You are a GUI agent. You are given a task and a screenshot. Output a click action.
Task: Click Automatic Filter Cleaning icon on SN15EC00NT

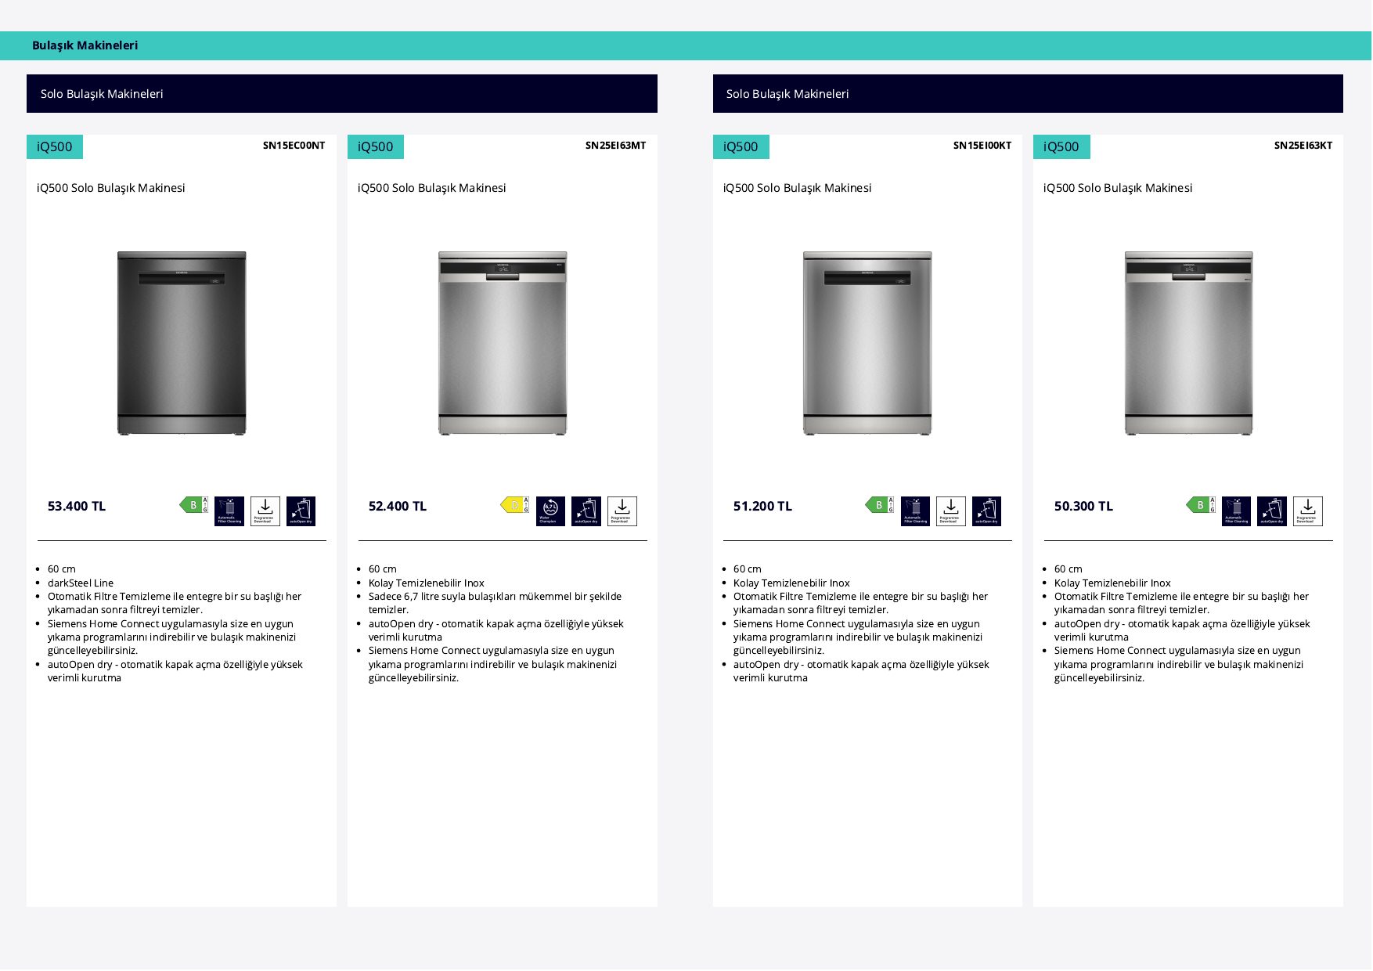coord(229,511)
